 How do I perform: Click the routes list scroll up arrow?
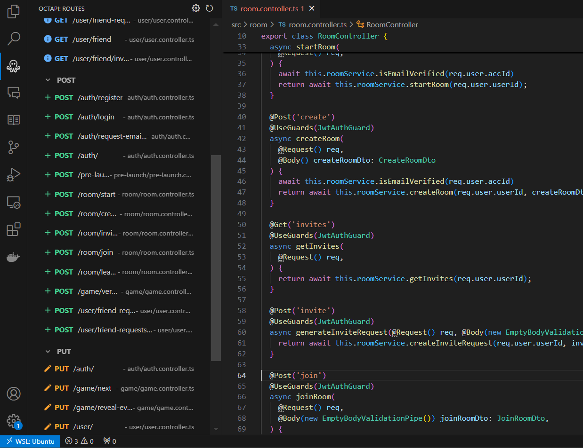(x=216, y=24)
